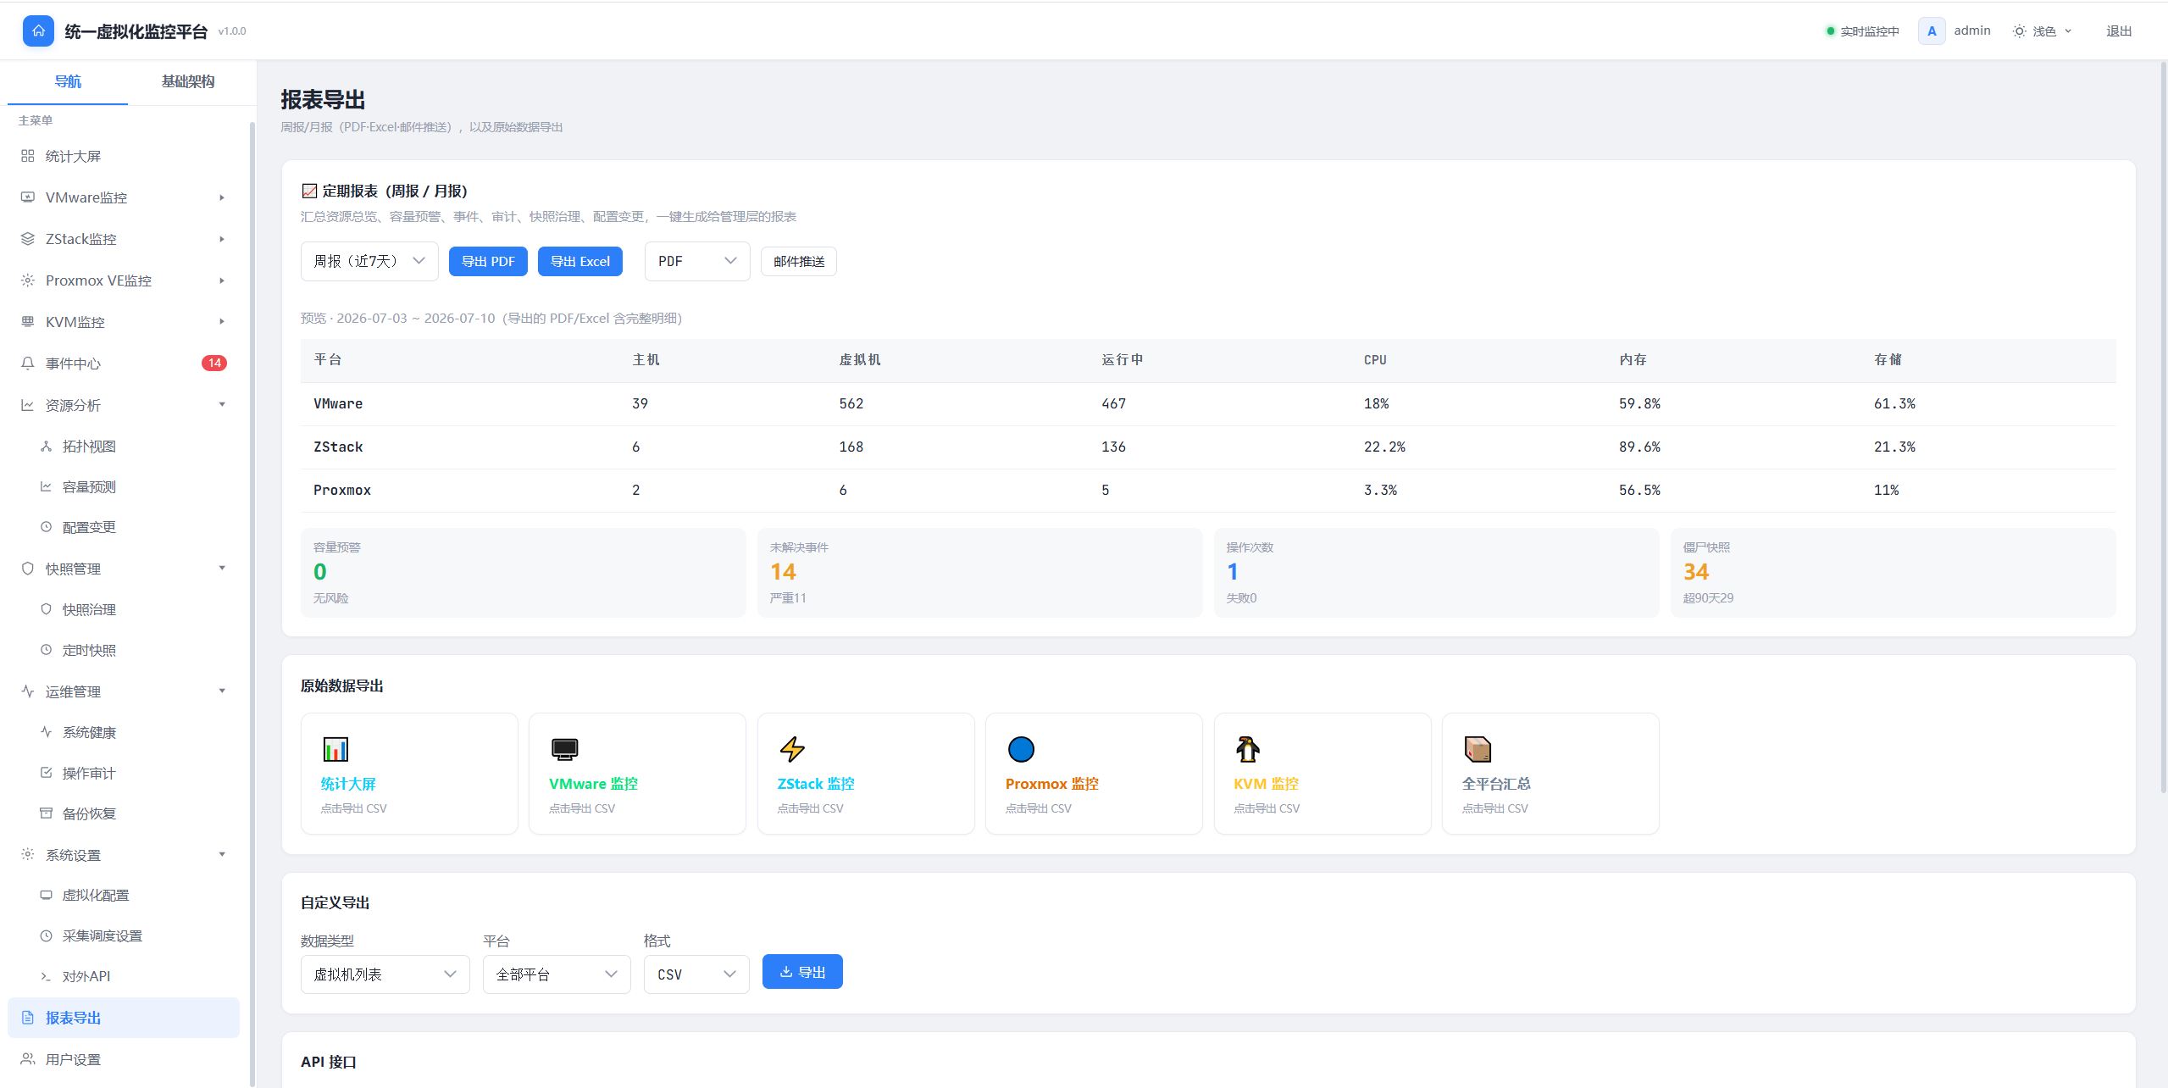Click the blue home logo icon
Viewport: 2168px width, 1088px height.
38,31
